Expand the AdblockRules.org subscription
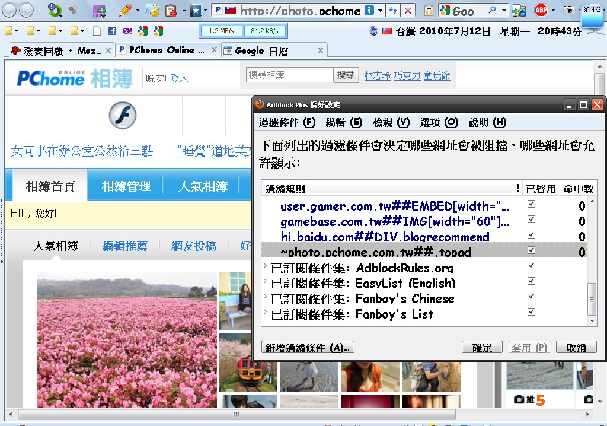 [x=265, y=266]
